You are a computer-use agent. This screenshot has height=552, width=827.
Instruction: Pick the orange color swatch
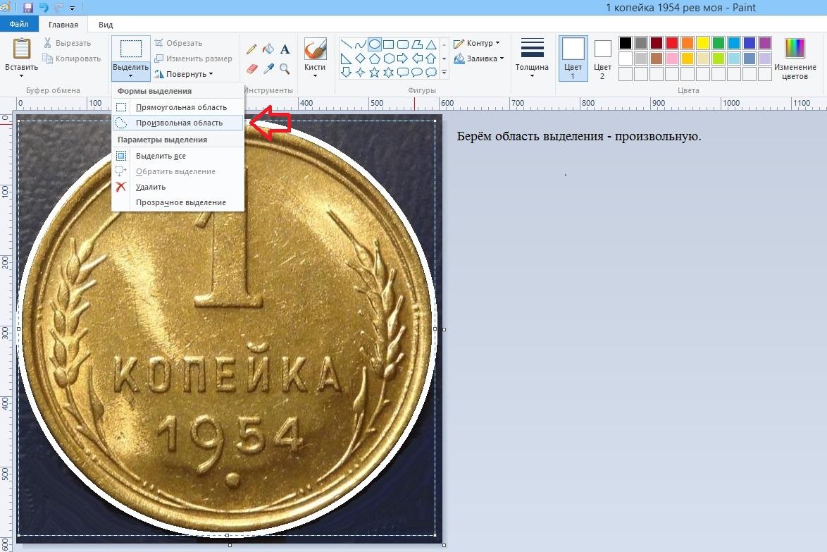(688, 43)
